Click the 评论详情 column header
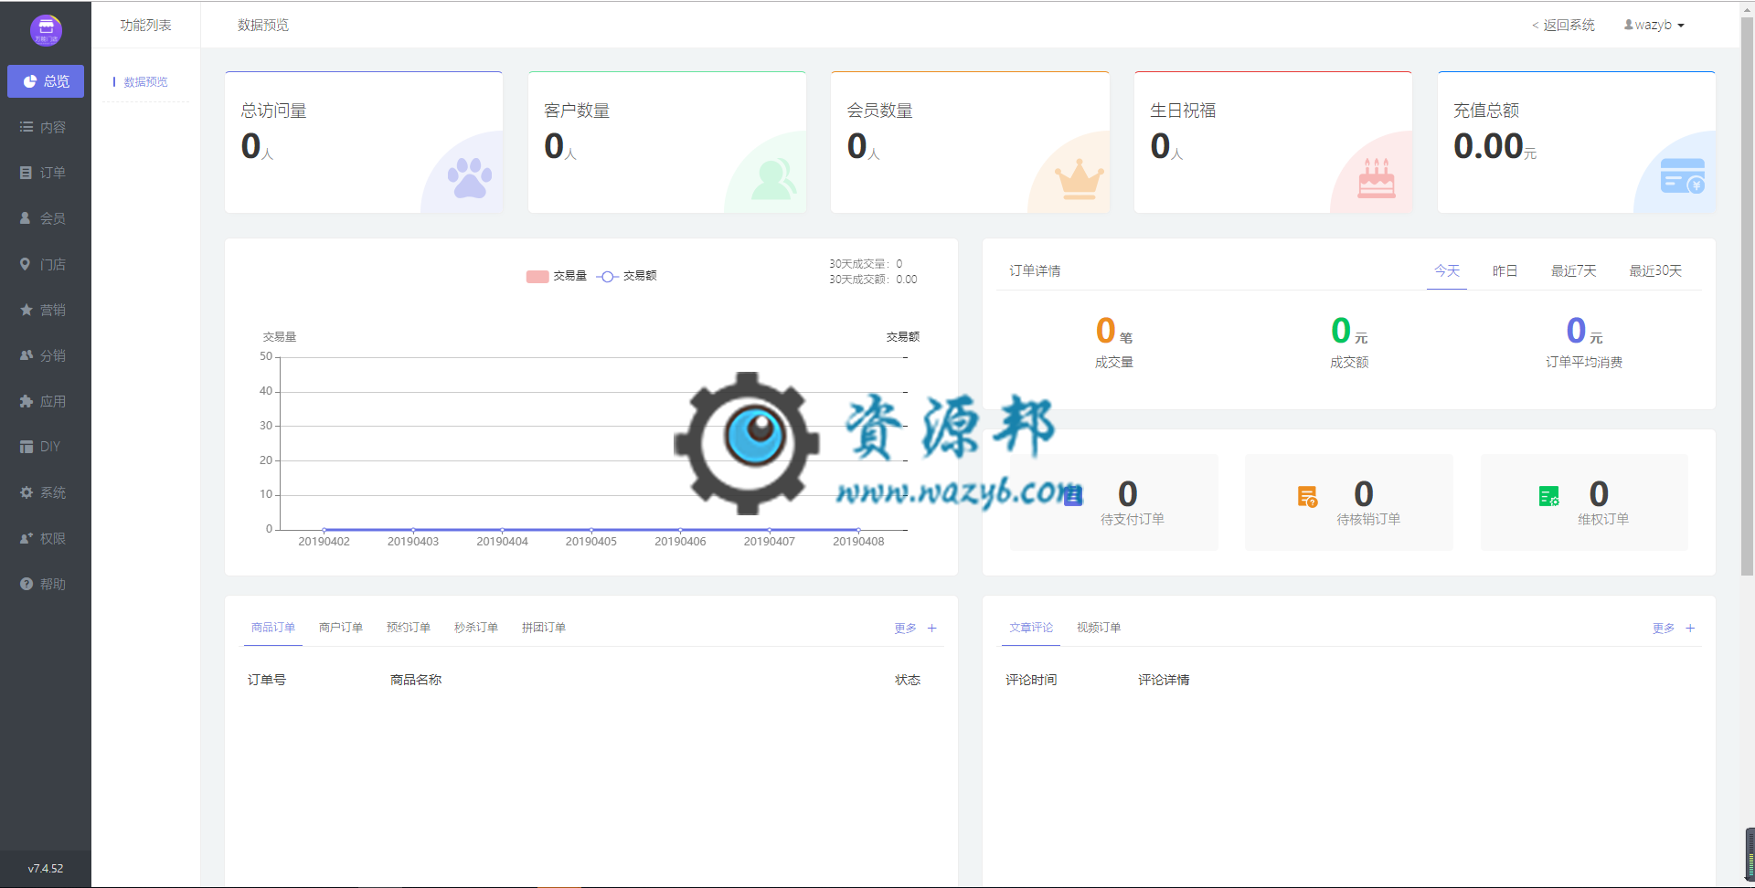Viewport: 1755px width, 888px height. (1164, 680)
